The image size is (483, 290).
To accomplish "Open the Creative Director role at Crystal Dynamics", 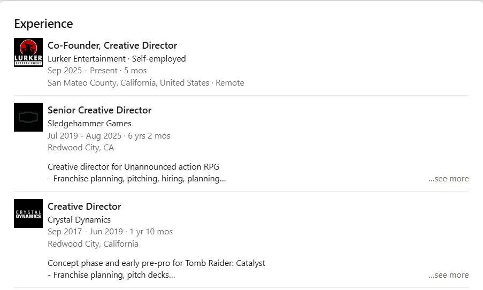I will (x=85, y=207).
